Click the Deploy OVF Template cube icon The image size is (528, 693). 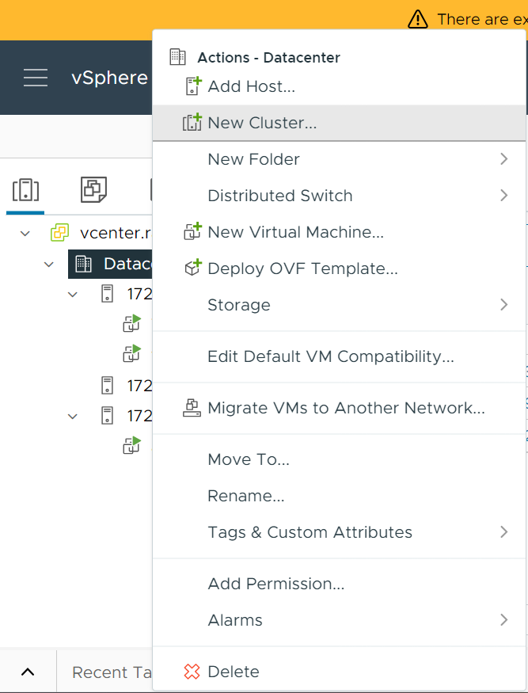(192, 268)
